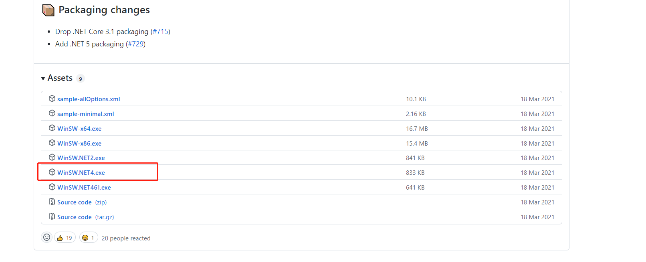The width and height of the screenshot is (646, 262).
Task: Click the file icon beside Source code (tar.gz)
Action: 52,216
